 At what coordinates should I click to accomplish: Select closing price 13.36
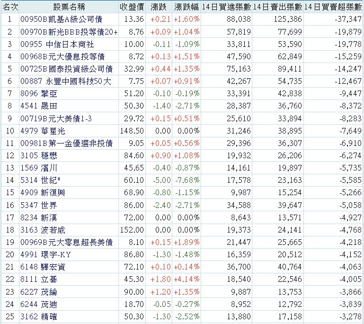click(x=134, y=19)
